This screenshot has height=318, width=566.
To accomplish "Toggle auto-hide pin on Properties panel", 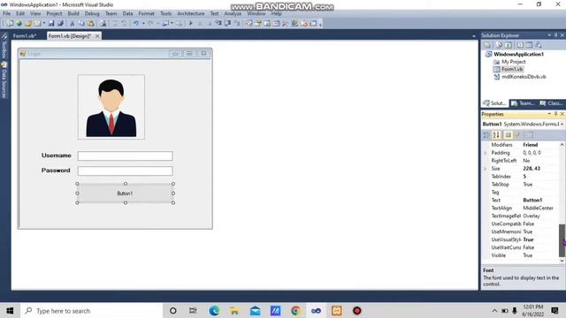I will click(556, 114).
